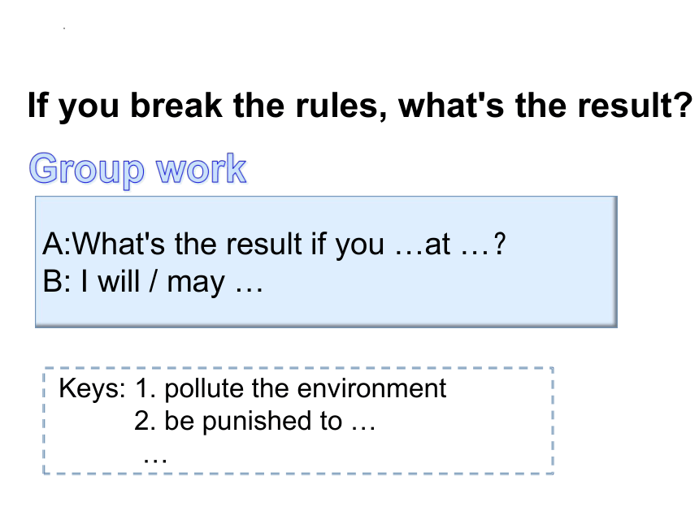The width and height of the screenshot is (699, 524).
Task: Click the slide title about breaking the rules
Action: (360, 106)
